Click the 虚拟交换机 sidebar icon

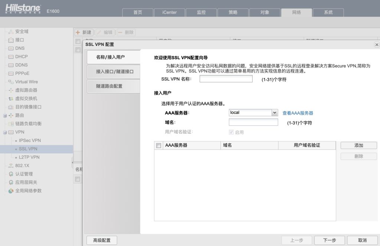(11, 99)
